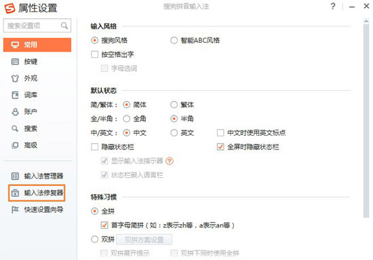The height and width of the screenshot is (260, 373).
Task: Click the orange help icon next to 显示输入法指示器
Action: click(170, 161)
